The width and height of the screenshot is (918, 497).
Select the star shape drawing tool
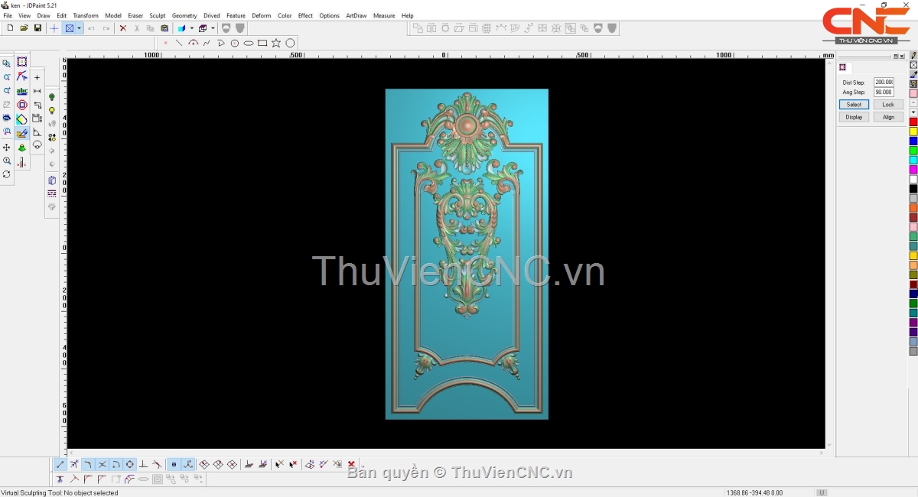276,43
